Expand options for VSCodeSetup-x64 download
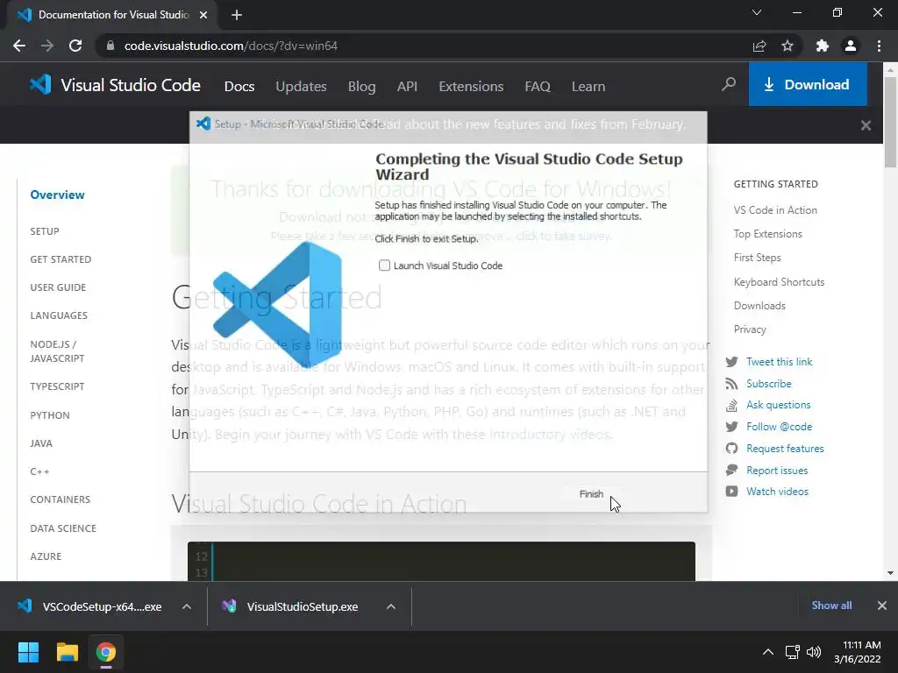This screenshot has width=898, height=673. pyautogui.click(x=187, y=606)
